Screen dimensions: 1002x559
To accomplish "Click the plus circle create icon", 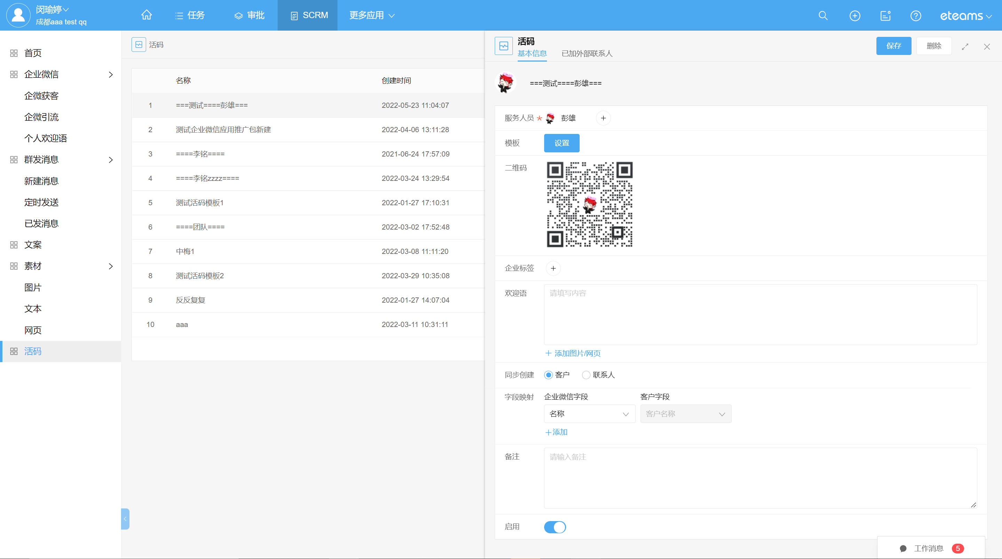I will pyautogui.click(x=854, y=16).
